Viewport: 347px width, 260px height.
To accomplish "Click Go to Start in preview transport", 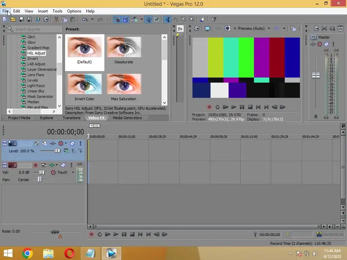I will point(258,107).
